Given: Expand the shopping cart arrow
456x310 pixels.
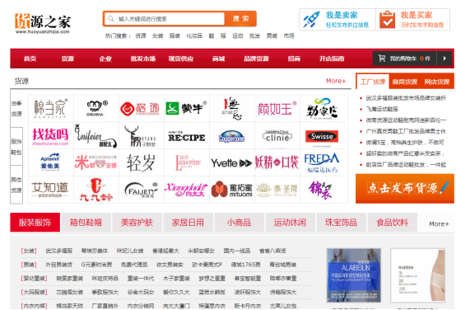Looking at the screenshot, I should pyautogui.click(x=444, y=59).
